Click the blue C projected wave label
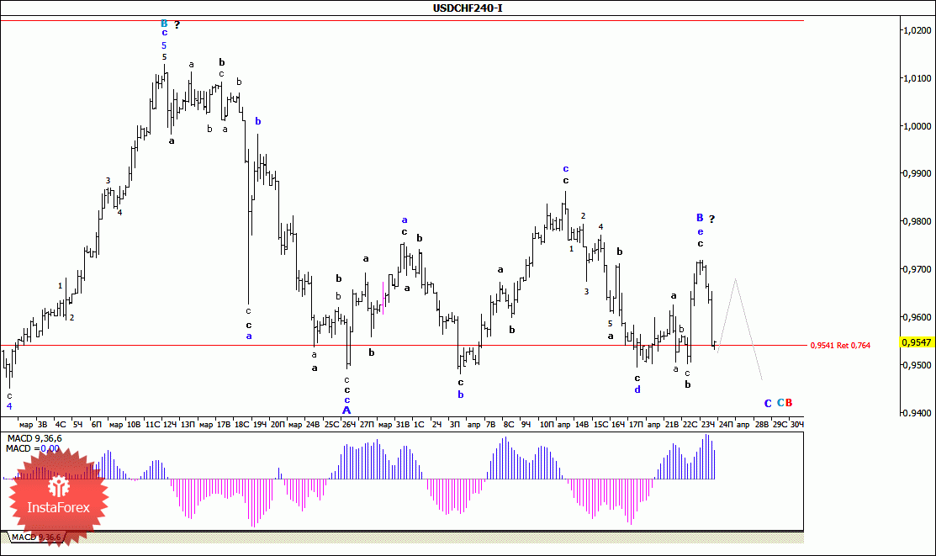The width and height of the screenshot is (936, 556). coord(768,403)
